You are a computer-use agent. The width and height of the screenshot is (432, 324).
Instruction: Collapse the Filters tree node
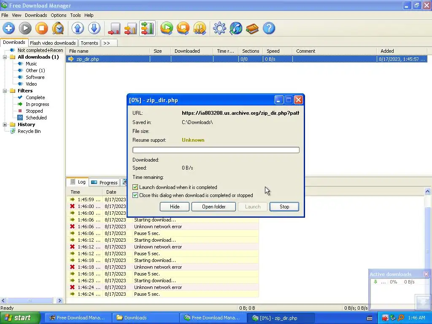5,91
